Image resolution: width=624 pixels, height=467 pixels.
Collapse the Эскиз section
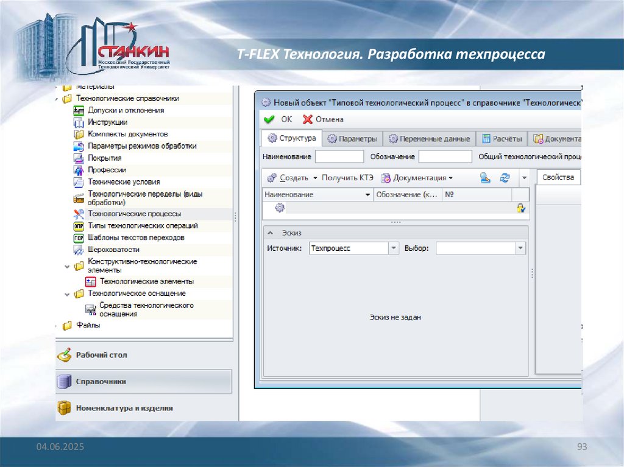[x=271, y=233]
